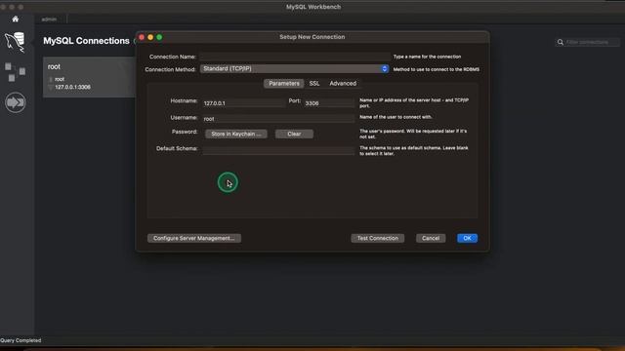625x351 pixels.
Task: Switch to the Advanced tab
Action: (343, 84)
